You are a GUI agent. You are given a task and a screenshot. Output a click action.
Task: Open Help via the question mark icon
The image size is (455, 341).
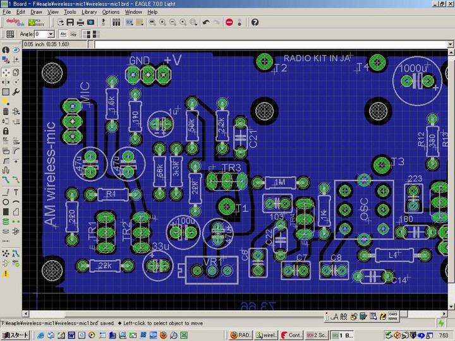click(255, 22)
